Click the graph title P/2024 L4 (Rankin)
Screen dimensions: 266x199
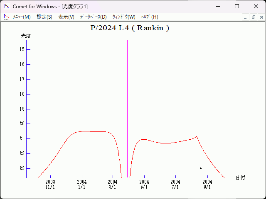pyautogui.click(x=130, y=28)
